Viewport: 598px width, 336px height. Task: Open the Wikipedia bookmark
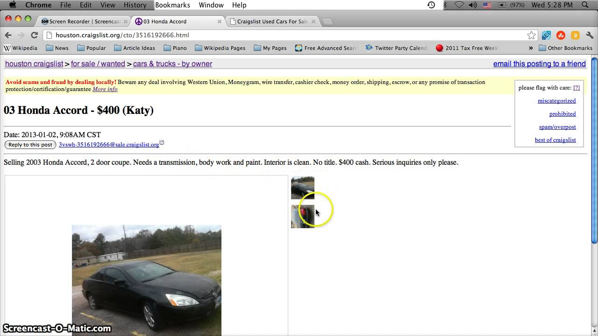click(x=21, y=48)
